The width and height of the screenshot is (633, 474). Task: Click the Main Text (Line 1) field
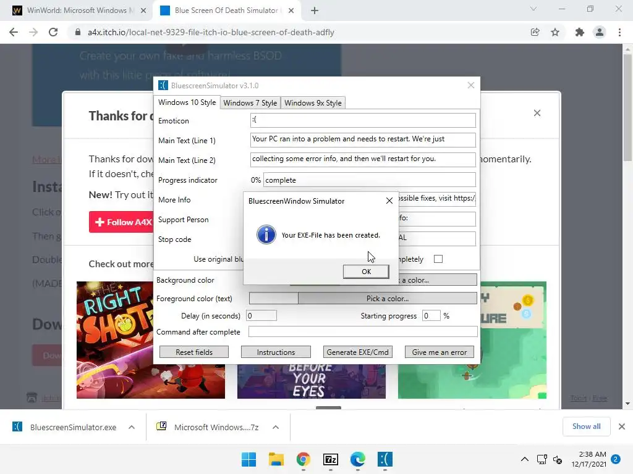coord(362,140)
